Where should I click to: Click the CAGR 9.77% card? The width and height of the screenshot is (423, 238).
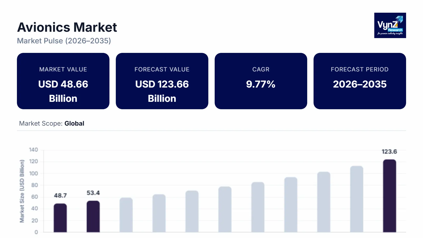pyautogui.click(x=261, y=81)
